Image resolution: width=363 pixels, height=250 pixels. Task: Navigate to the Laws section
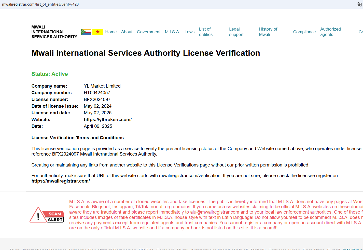tap(189, 32)
